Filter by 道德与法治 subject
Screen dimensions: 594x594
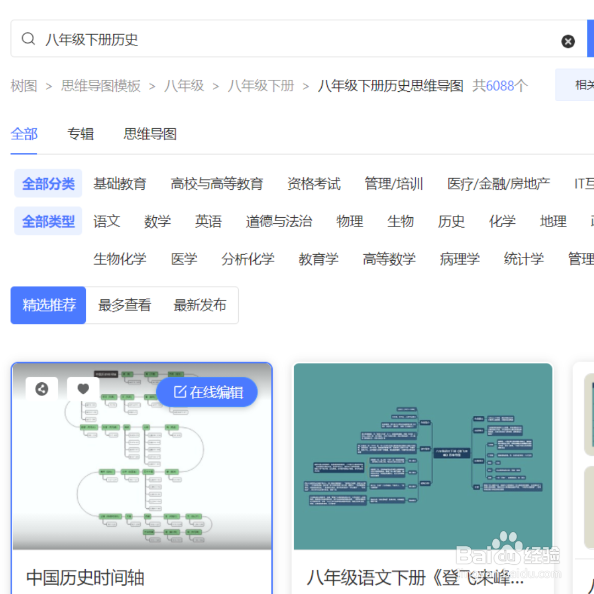pos(279,221)
